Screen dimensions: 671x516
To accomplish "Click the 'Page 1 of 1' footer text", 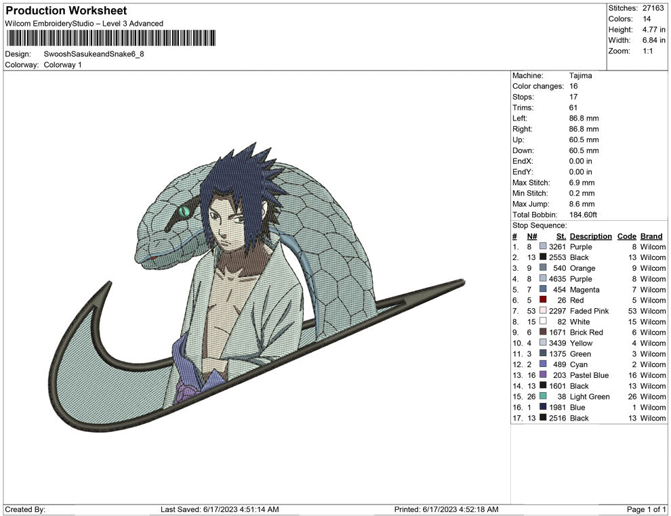I will pyautogui.click(x=646, y=509).
